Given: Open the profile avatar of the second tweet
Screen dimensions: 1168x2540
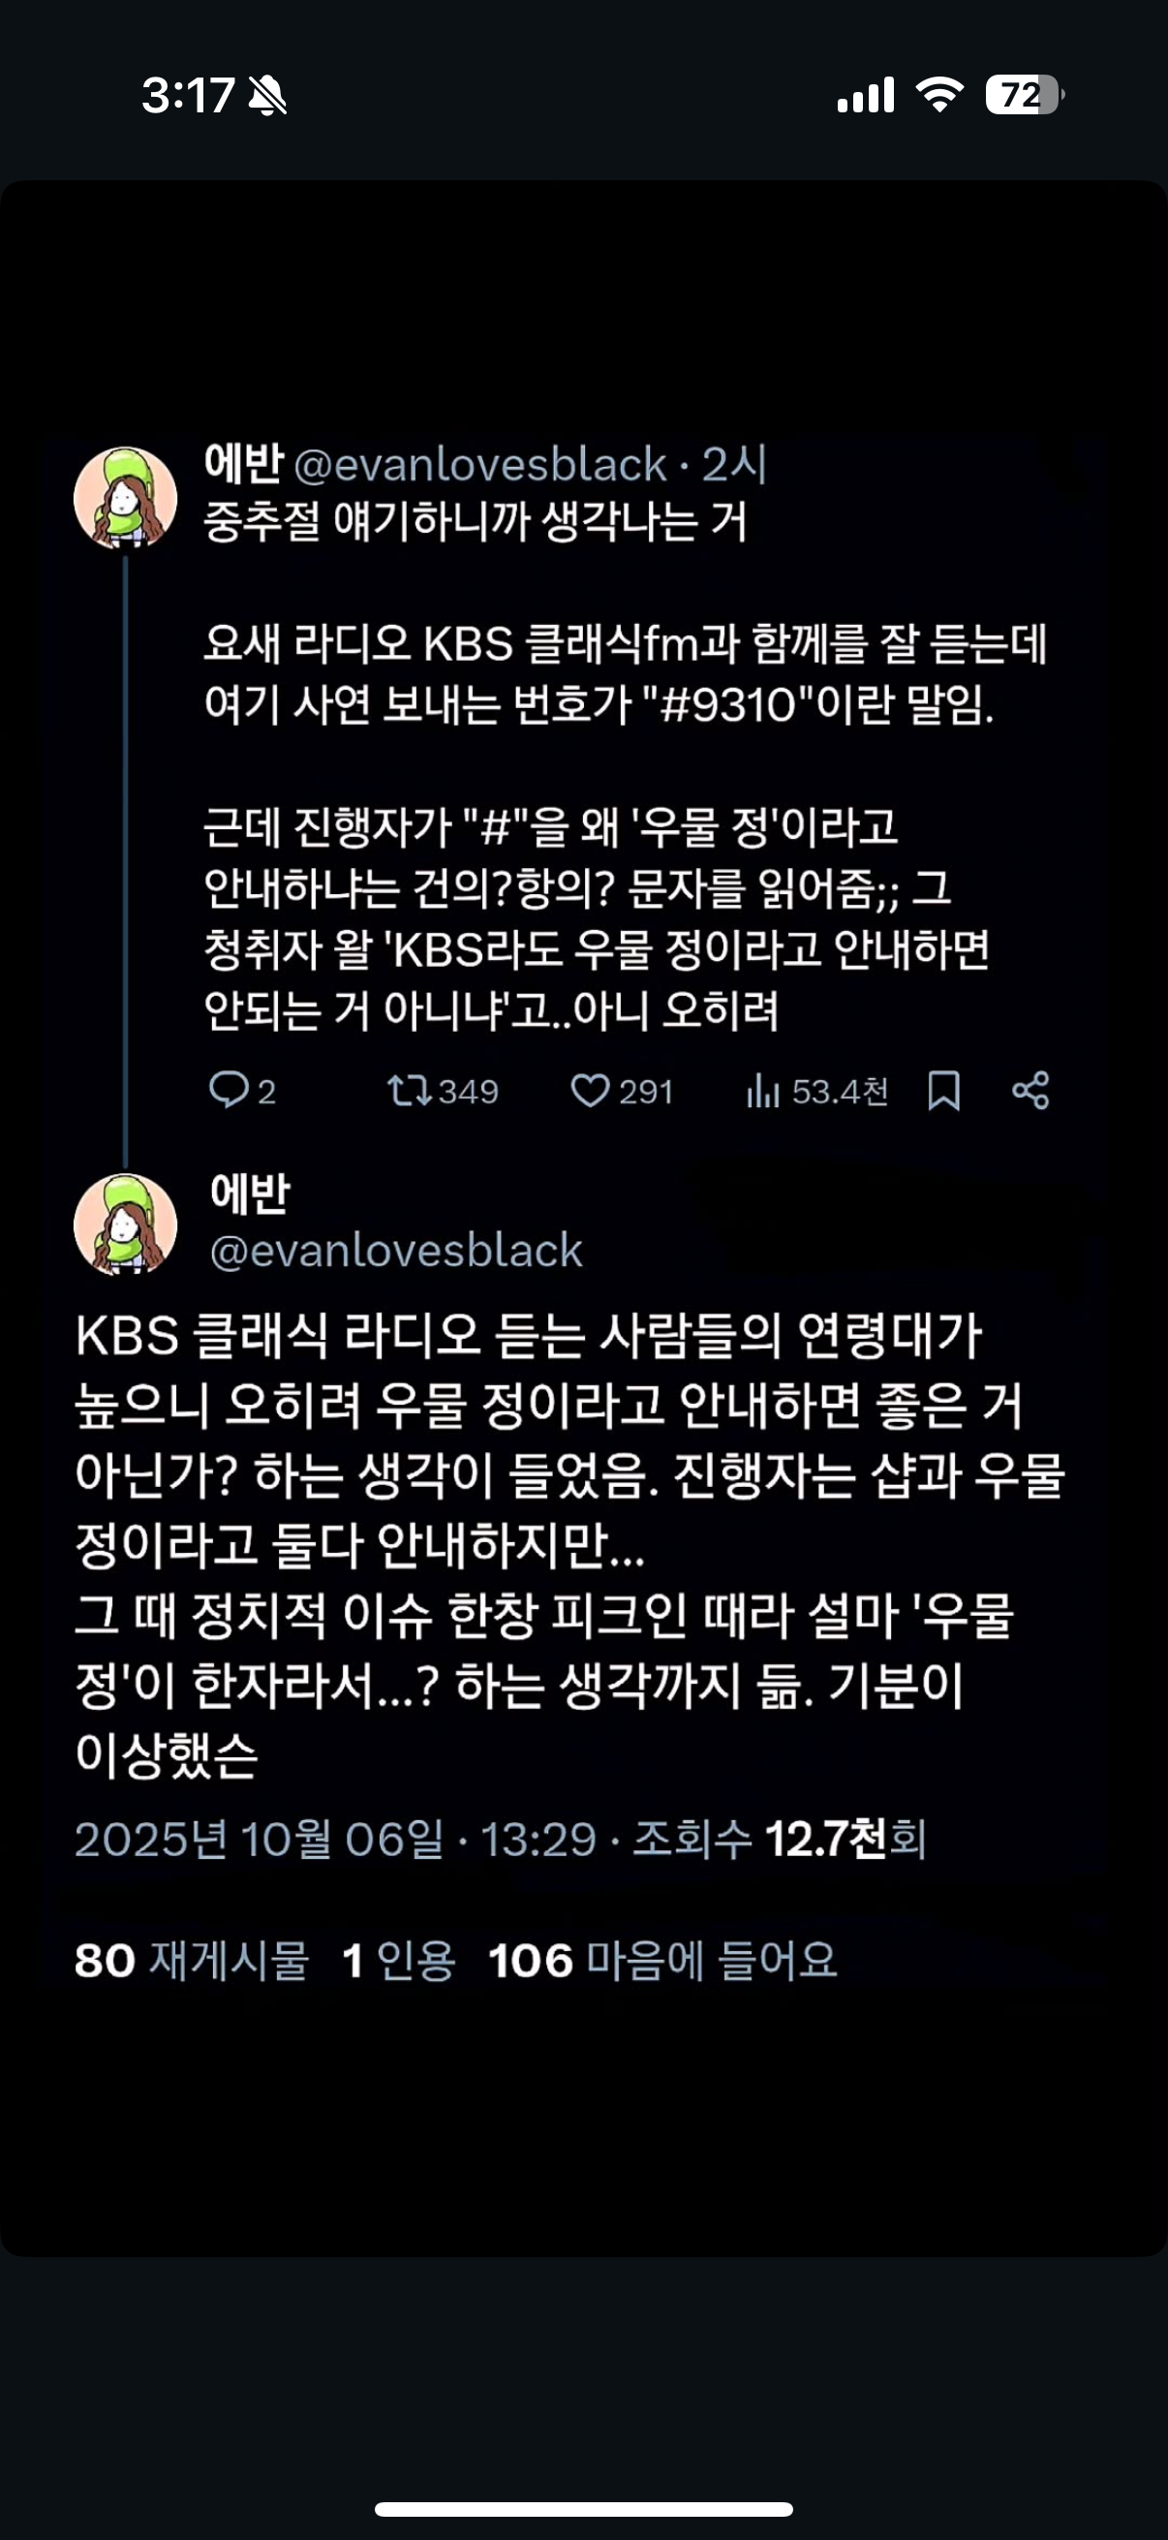Looking at the screenshot, I should [x=125, y=1224].
